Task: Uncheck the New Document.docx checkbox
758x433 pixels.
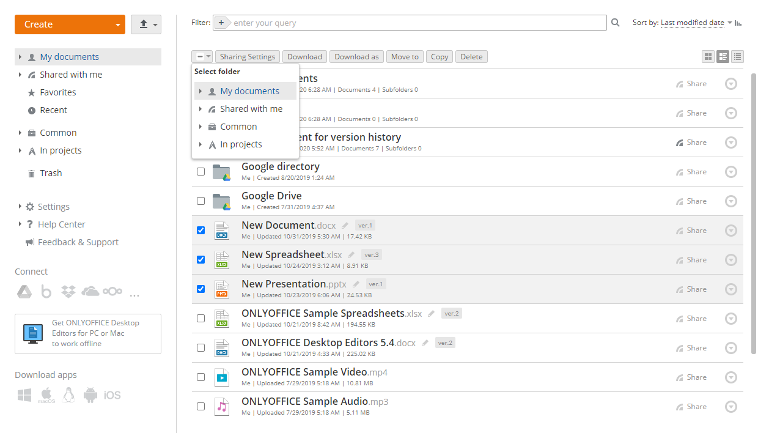Action: pyautogui.click(x=201, y=230)
